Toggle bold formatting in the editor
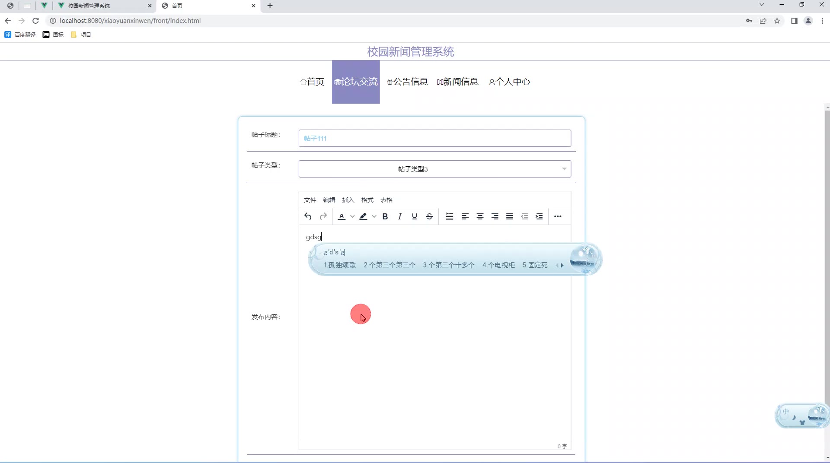The width and height of the screenshot is (830, 463). click(385, 216)
